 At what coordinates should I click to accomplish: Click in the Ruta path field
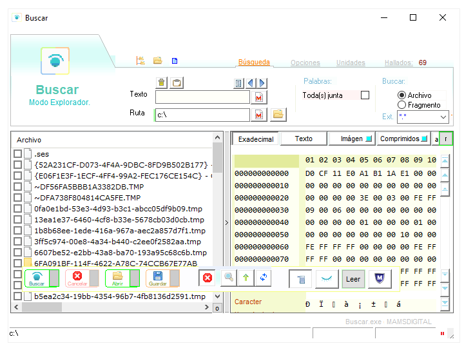click(x=202, y=115)
